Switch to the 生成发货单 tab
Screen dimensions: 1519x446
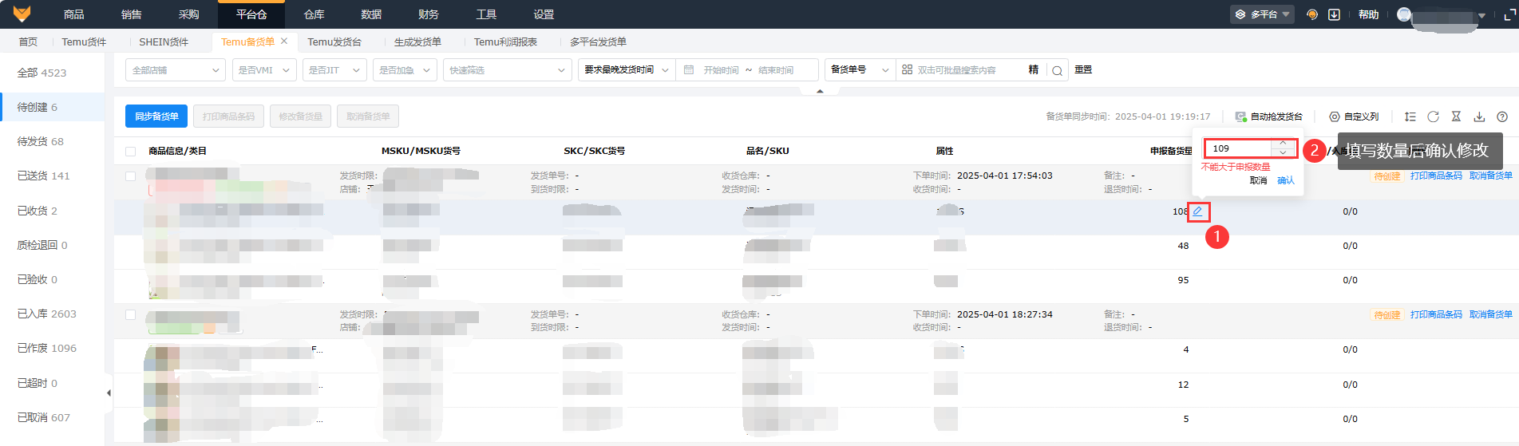tap(417, 41)
